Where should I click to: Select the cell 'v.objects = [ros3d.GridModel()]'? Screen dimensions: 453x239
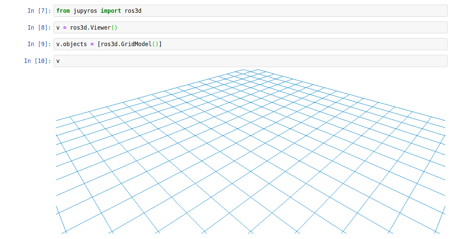click(250, 44)
